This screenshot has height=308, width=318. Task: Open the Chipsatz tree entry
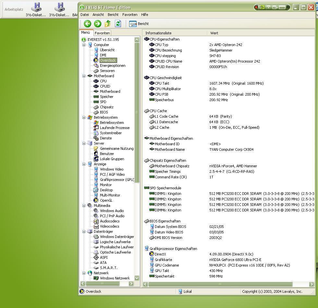106,107
